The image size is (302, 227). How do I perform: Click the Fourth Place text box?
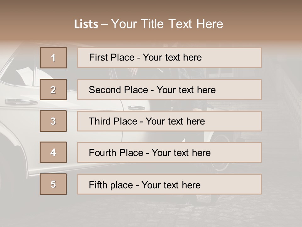(x=169, y=152)
